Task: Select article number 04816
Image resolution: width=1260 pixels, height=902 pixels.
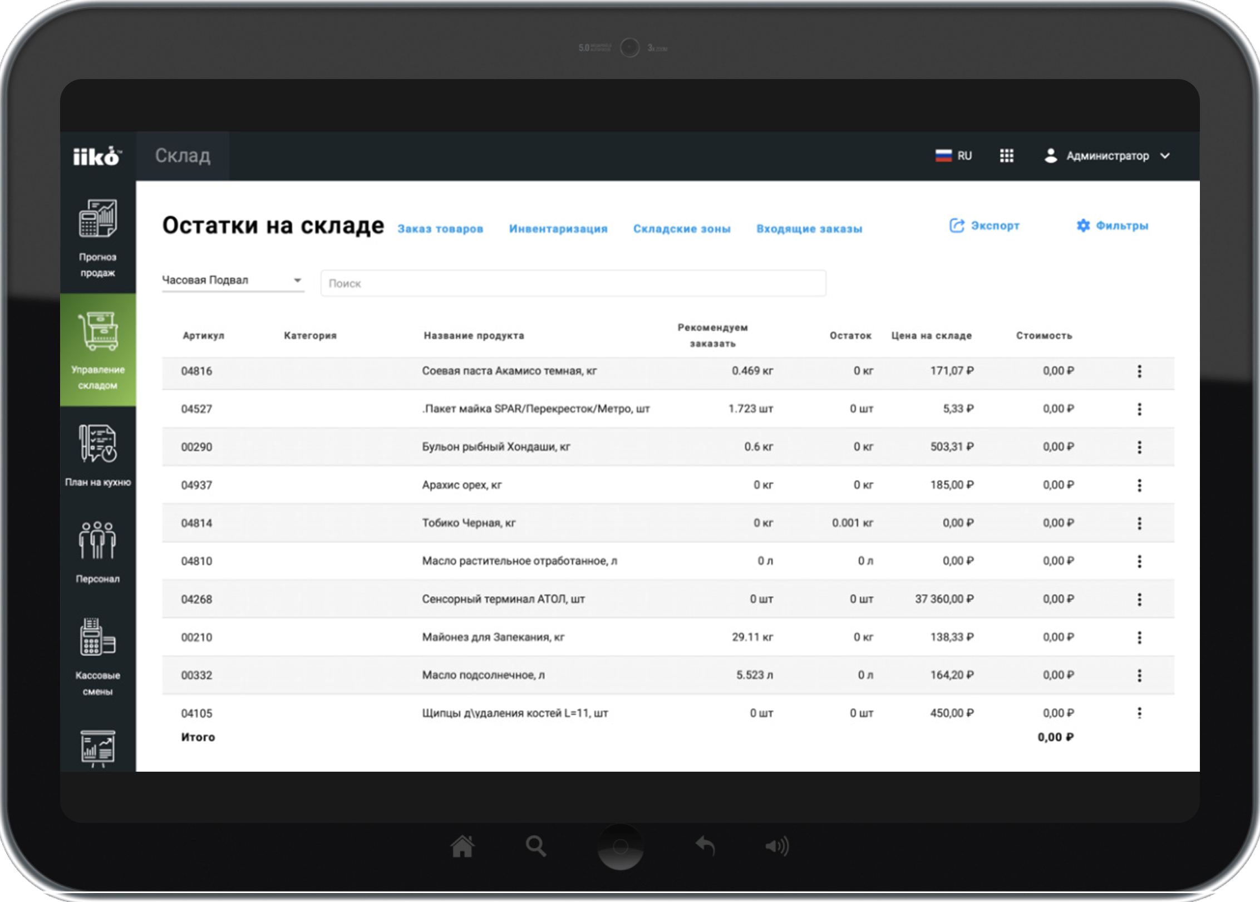Action: [x=196, y=371]
